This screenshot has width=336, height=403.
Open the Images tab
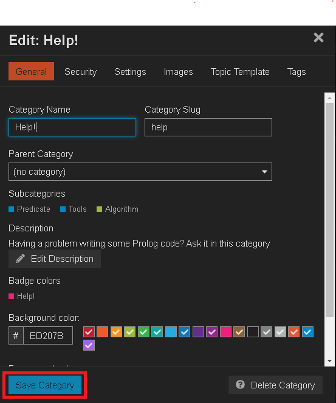pos(178,71)
